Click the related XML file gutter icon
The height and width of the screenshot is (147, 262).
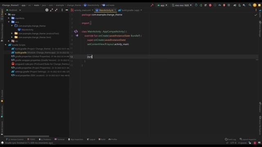[x=76, y=31]
